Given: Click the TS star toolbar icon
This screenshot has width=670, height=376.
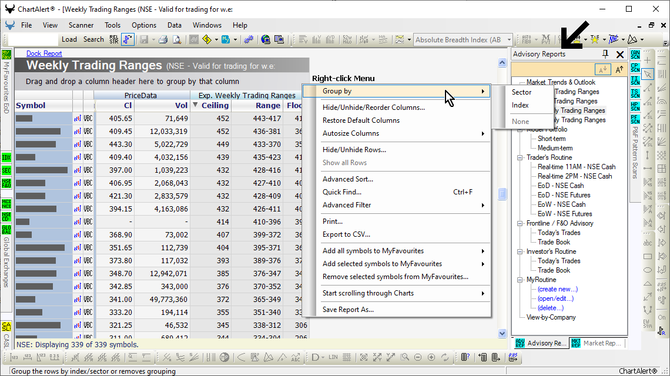Looking at the screenshot, I should click(x=594, y=40).
